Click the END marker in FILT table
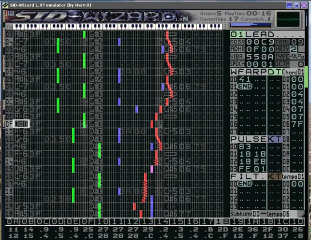Image resolution: width=311 pixels, height=240 pixels. [x=245, y=184]
